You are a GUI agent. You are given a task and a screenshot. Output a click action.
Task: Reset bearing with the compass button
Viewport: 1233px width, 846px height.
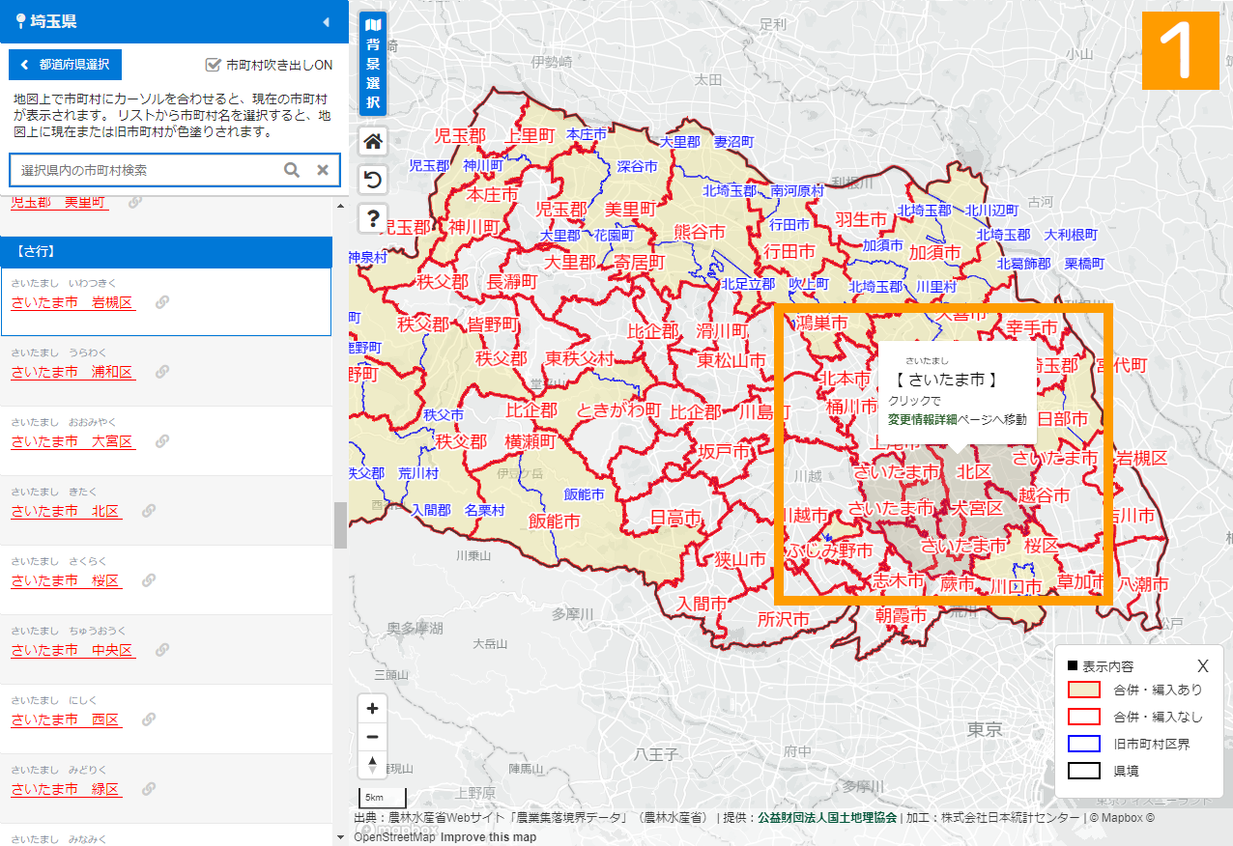373,765
